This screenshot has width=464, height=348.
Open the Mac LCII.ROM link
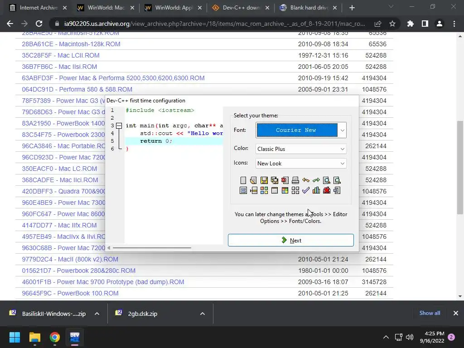[x=61, y=55]
